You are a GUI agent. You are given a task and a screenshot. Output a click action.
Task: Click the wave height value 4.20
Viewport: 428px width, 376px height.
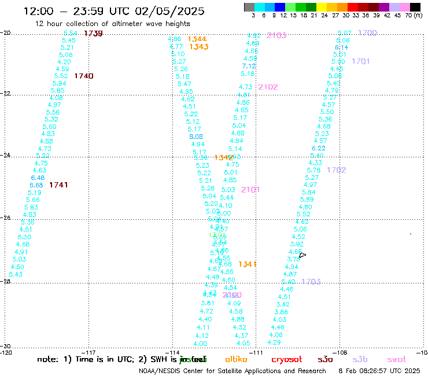64,62
